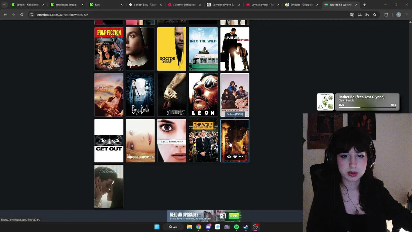Open the Corpse Bride poster
412x232 pixels.
point(140,95)
